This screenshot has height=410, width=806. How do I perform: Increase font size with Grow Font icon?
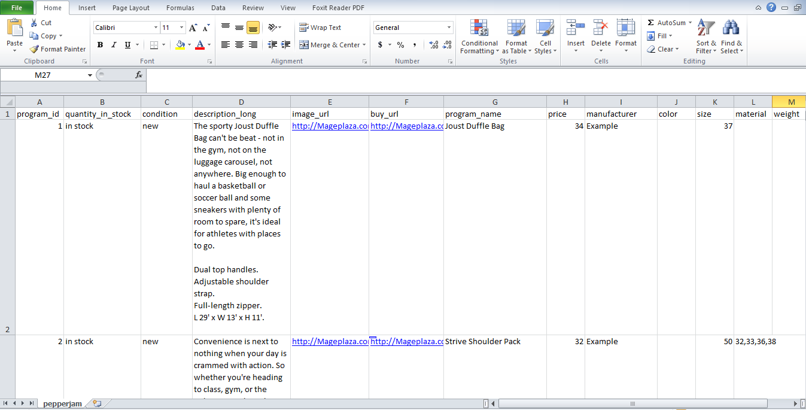click(193, 28)
